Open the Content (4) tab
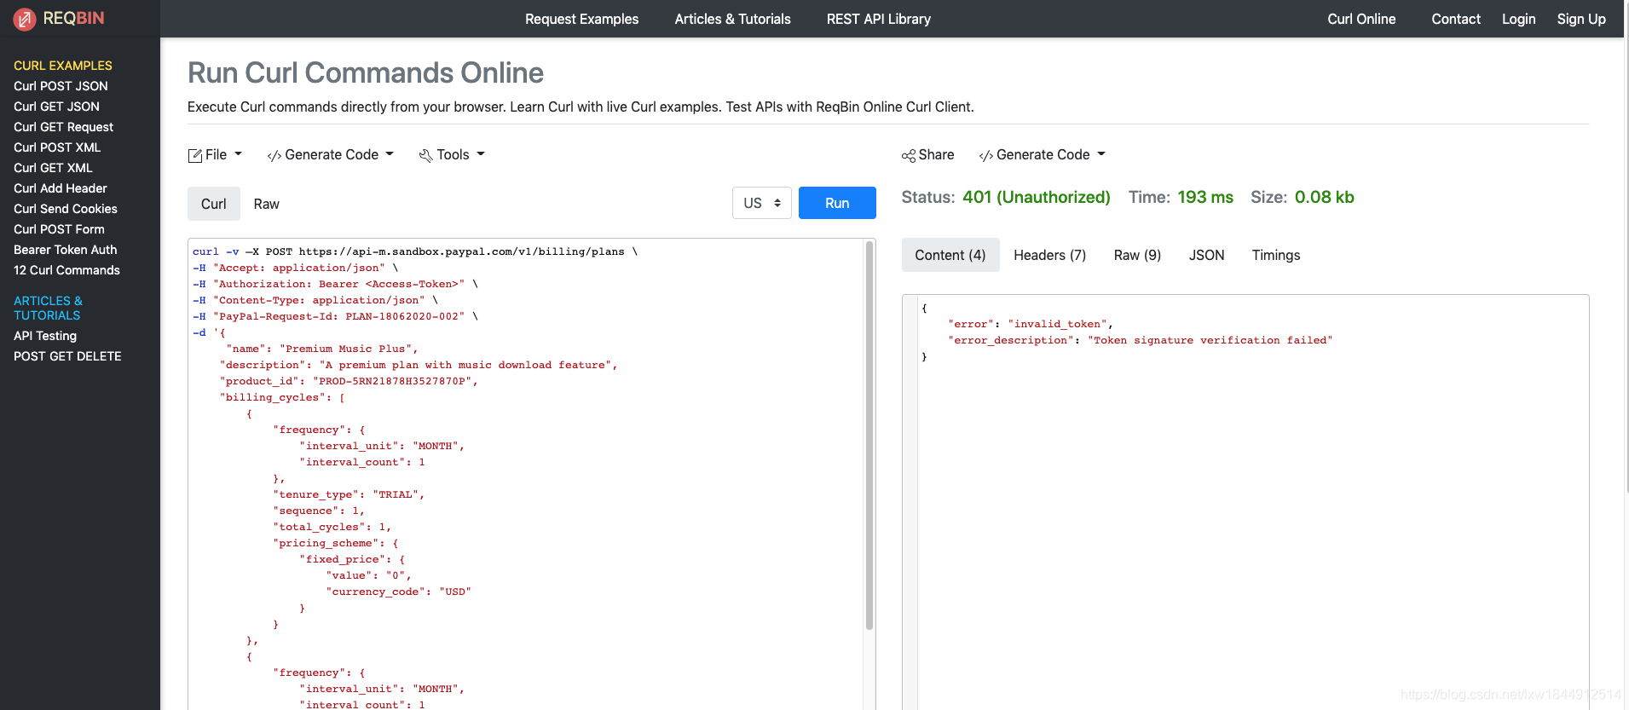 pos(950,255)
